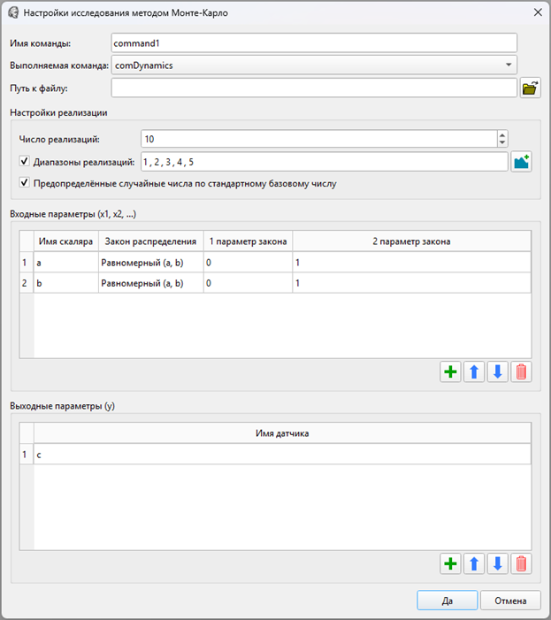Move input parameter down with blue arrow
The width and height of the screenshot is (551, 620).
[498, 372]
